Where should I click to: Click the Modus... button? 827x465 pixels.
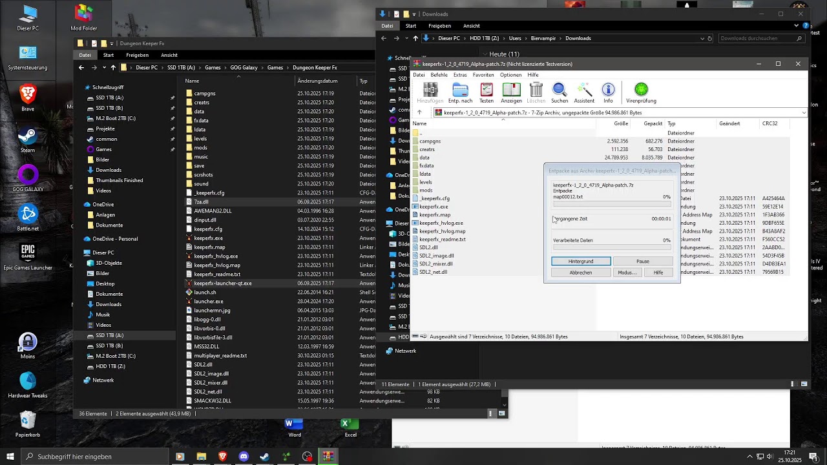627,273
